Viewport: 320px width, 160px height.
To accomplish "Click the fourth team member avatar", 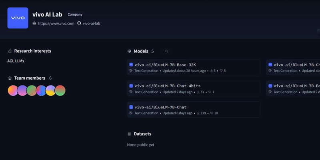I will pos(41,90).
